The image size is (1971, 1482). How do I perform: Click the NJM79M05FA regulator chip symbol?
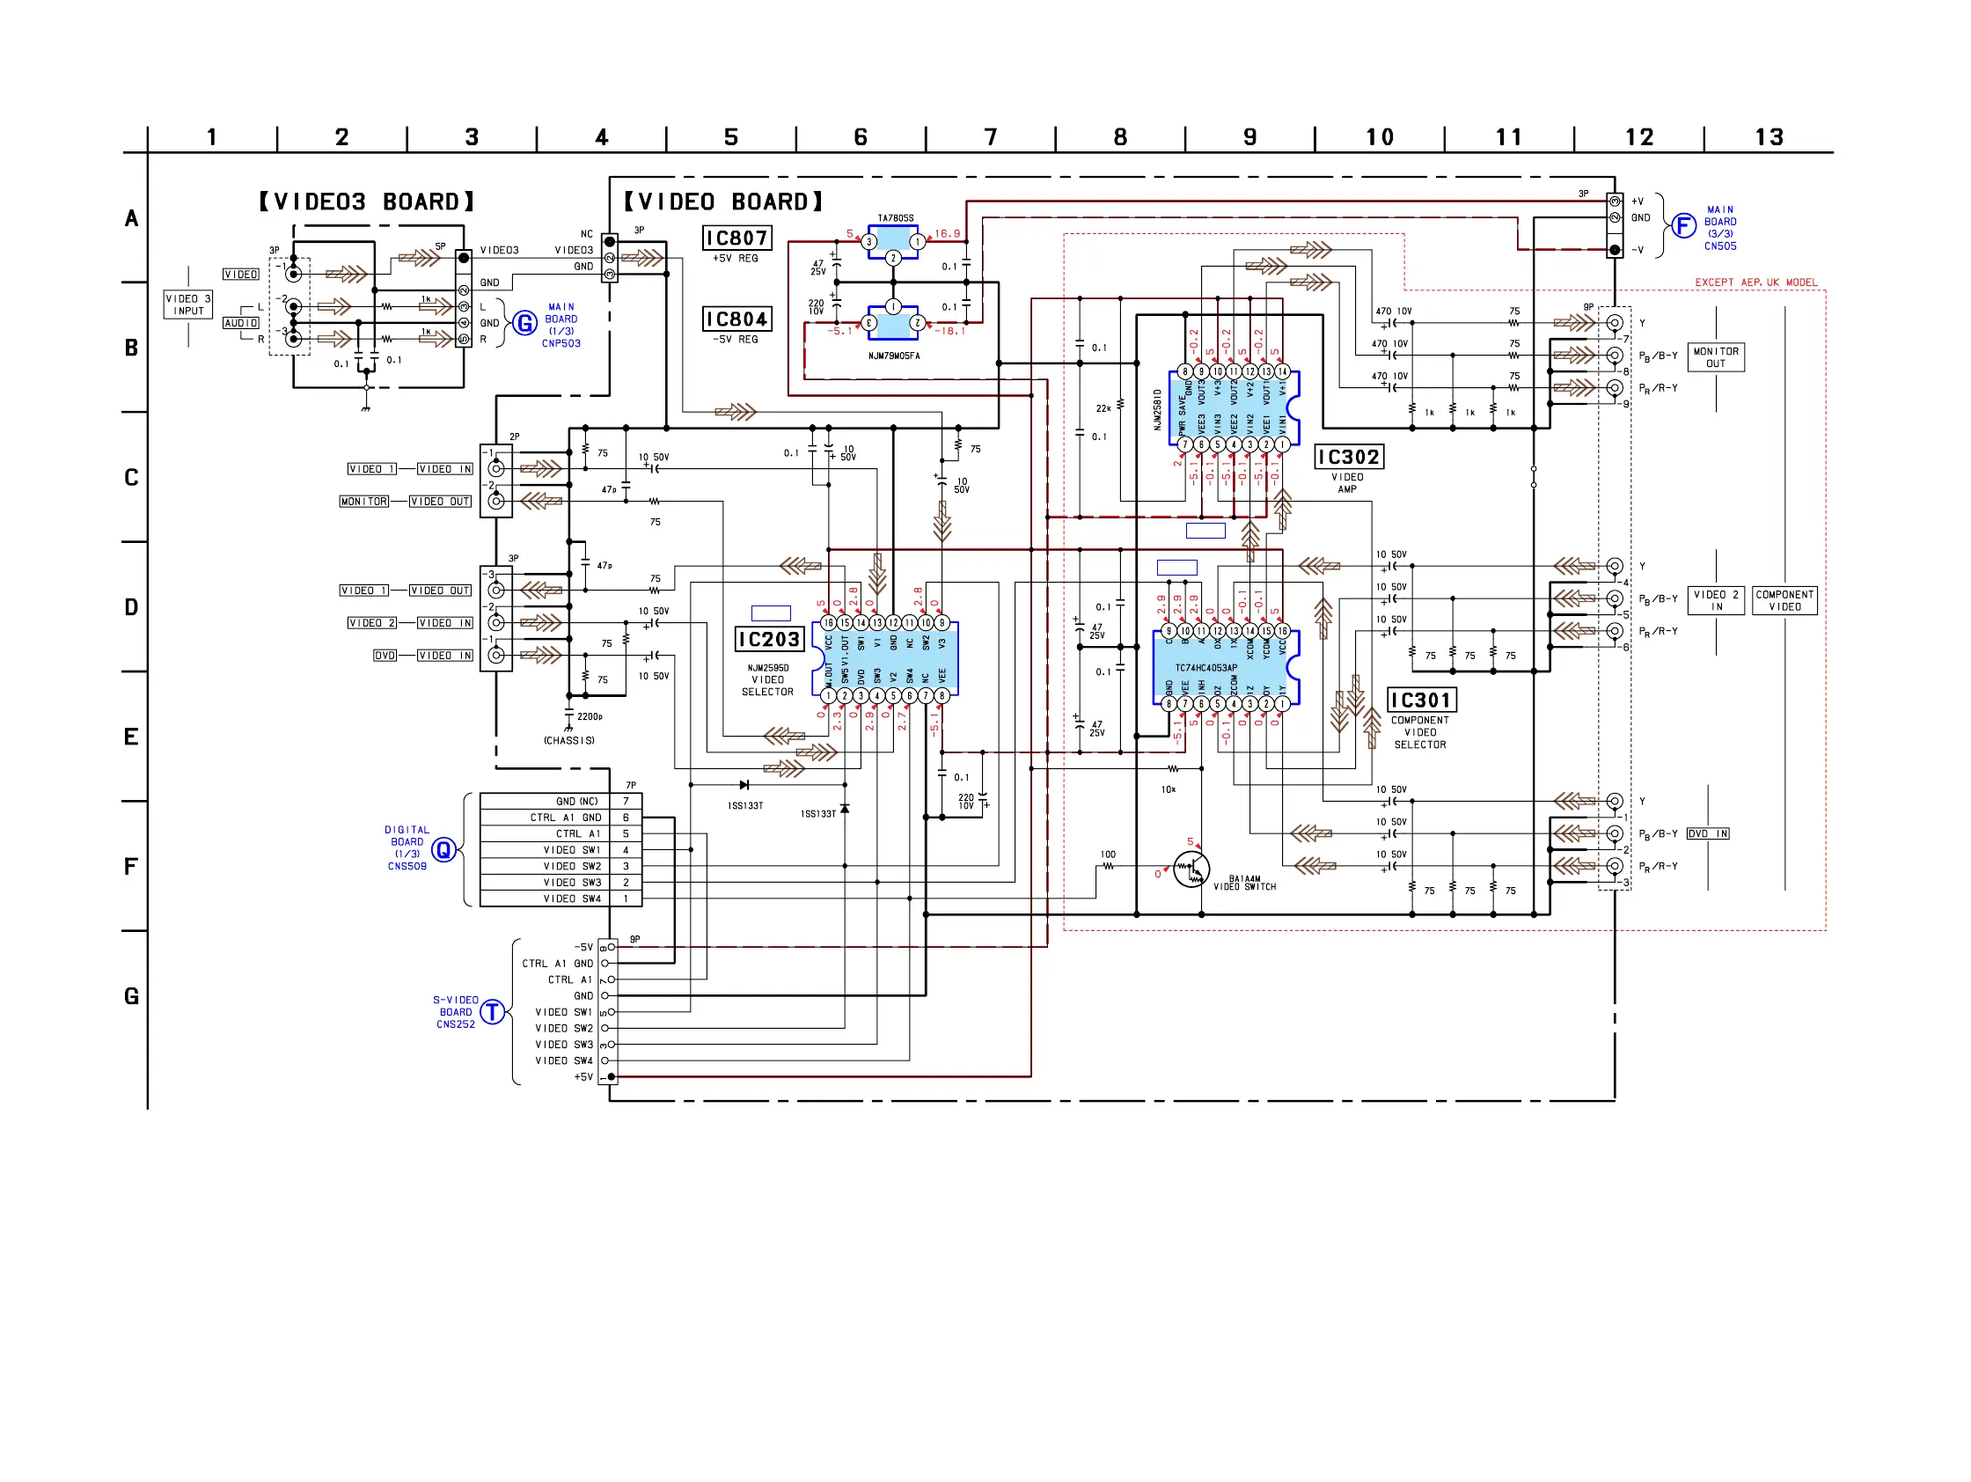[893, 325]
